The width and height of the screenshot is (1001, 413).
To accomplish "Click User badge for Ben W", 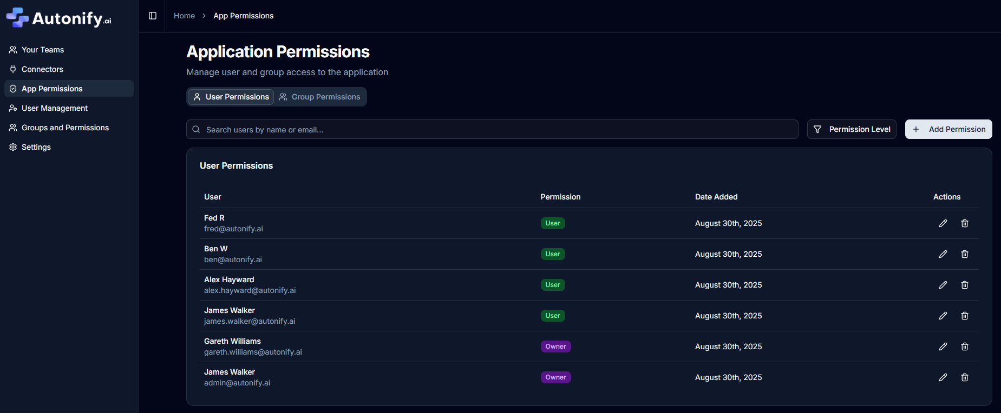I will click(x=553, y=254).
